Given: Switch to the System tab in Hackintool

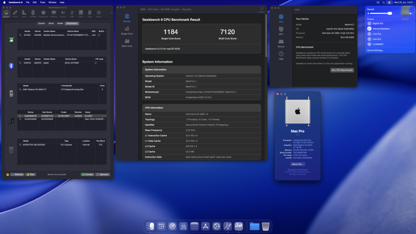Looking at the screenshot, I should (x=41, y=23).
